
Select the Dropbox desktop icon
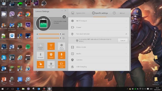point(12,37)
